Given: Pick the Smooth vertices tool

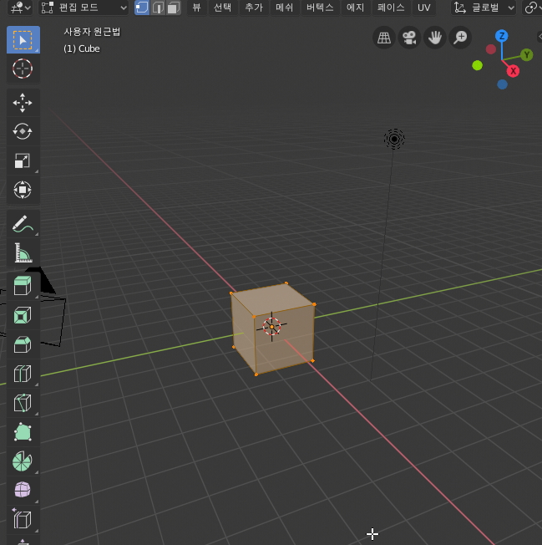Looking at the screenshot, I should click(23, 490).
